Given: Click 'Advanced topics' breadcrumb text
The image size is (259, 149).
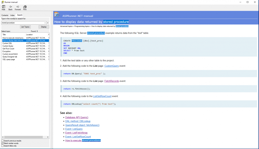Looking at the screenshot, I should (x=66, y=26).
